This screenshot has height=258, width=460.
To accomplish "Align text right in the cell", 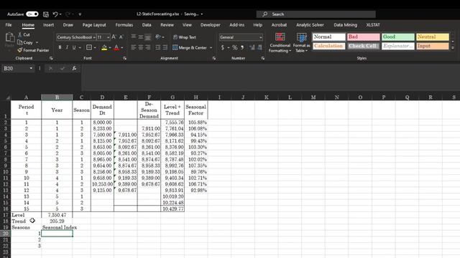I will coord(148,47).
